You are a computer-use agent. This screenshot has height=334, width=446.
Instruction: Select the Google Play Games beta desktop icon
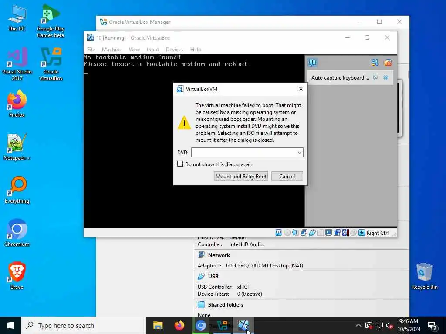pos(51,21)
